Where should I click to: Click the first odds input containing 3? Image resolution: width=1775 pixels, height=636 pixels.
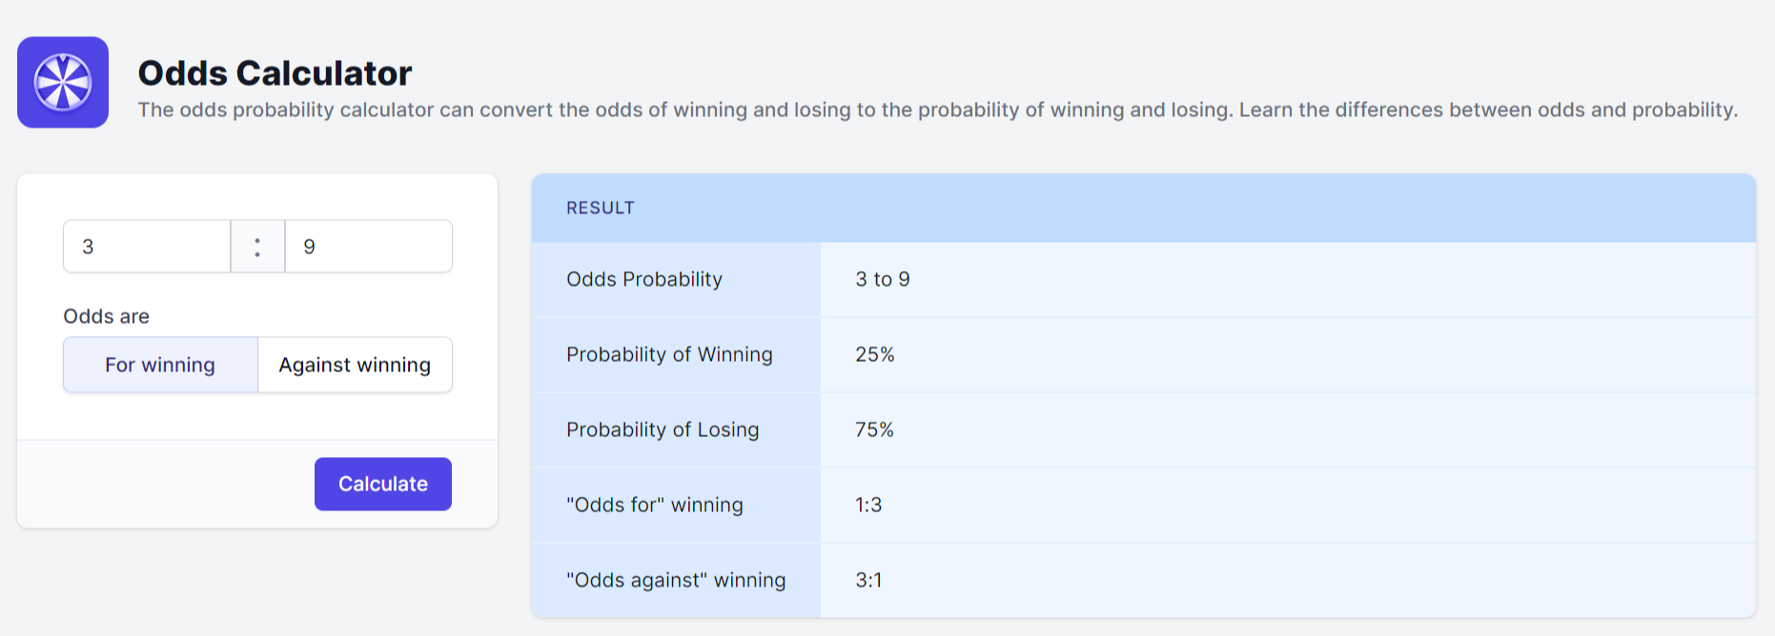pos(147,247)
